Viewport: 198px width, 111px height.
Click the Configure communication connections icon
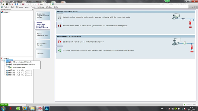click(x=60, y=50)
